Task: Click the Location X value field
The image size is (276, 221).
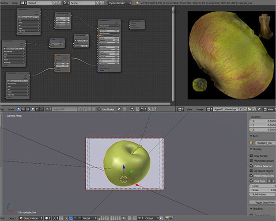Action: 262,121
